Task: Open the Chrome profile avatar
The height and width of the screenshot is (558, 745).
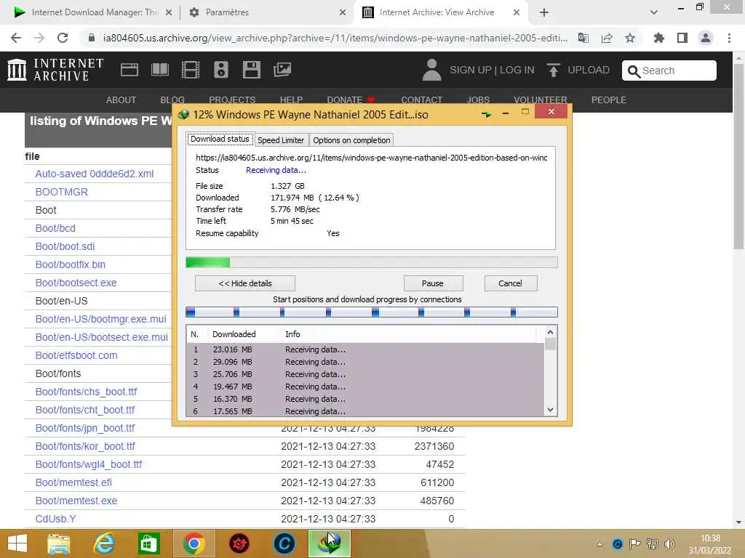Action: 706,38
